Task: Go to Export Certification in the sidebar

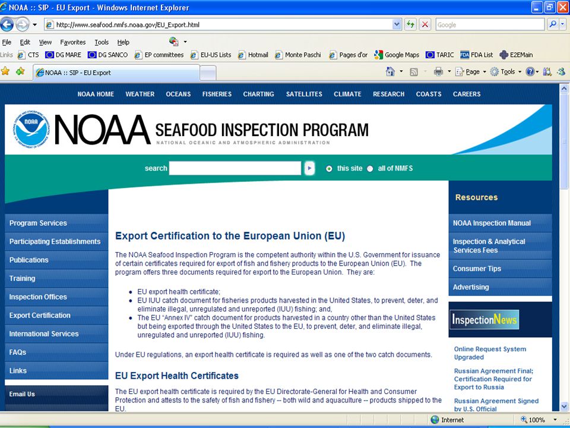Action: (x=56, y=315)
